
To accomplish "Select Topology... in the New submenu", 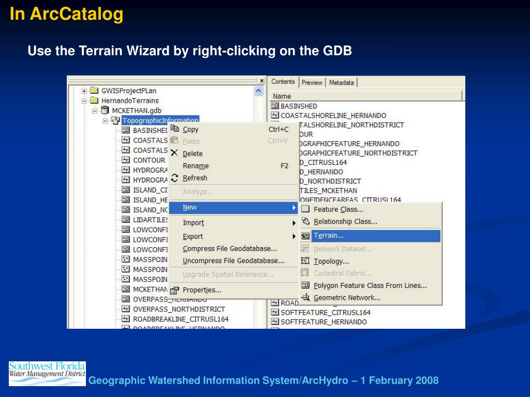I will pyautogui.click(x=371, y=261).
